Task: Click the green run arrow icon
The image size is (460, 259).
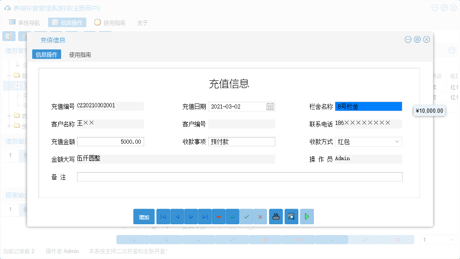Action: [x=307, y=217]
